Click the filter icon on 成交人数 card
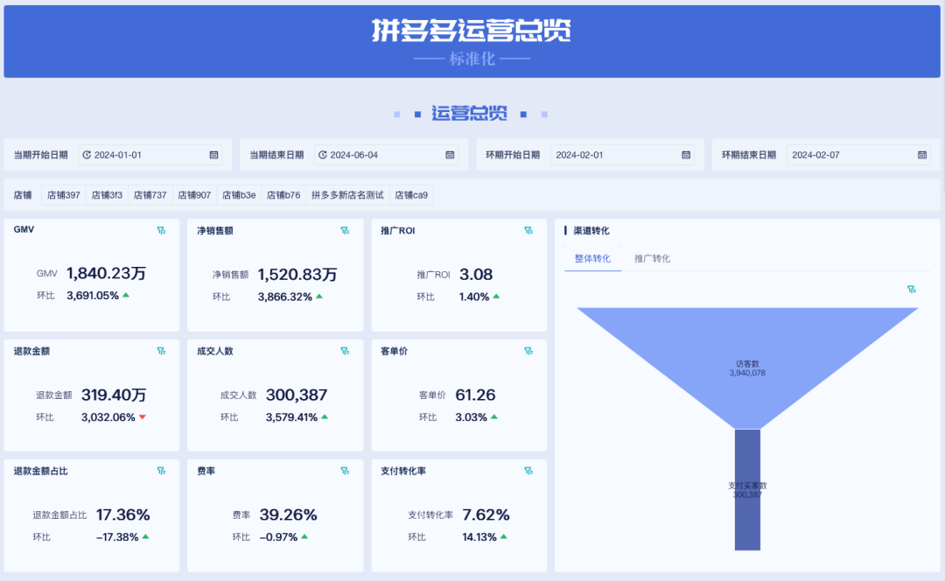This screenshot has height=581, width=945. 345,351
